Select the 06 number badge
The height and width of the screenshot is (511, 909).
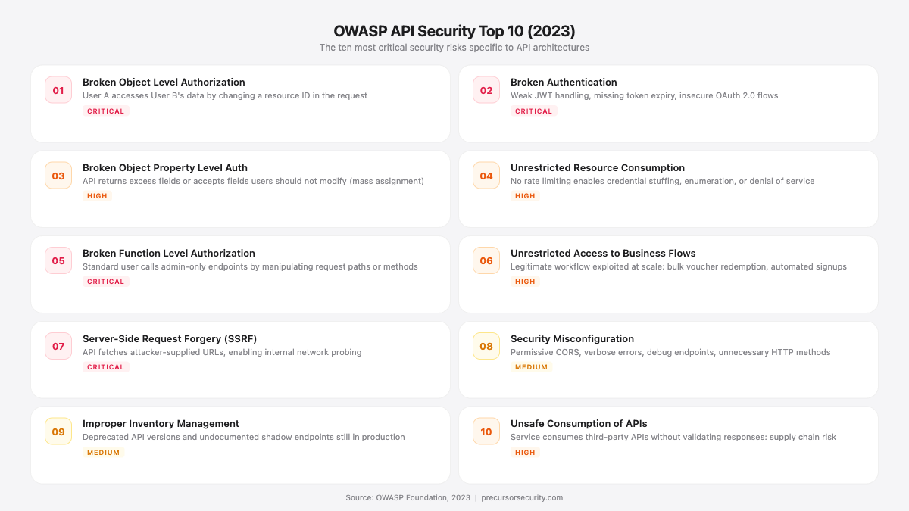486,260
